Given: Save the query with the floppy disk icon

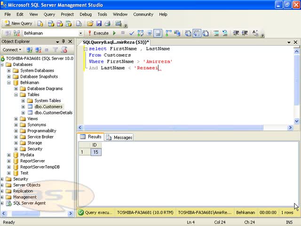Looking at the screenshot, I should click(99, 24).
